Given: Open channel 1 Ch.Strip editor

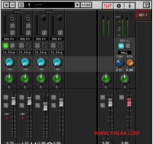Looking at the screenshot, I should [12, 46].
